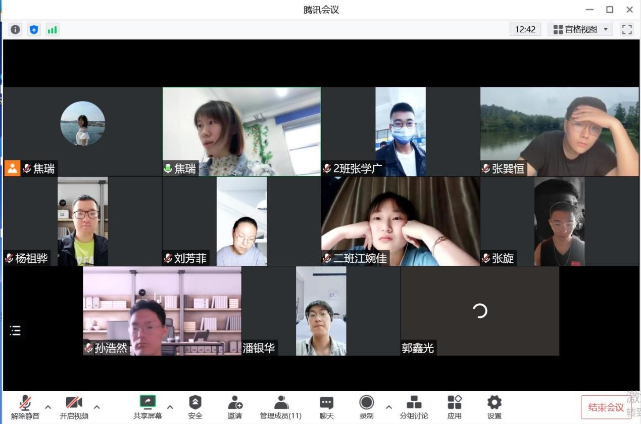This screenshot has height=424, width=641.
Task: Invite people with 邀请 icon
Action: tap(234, 407)
